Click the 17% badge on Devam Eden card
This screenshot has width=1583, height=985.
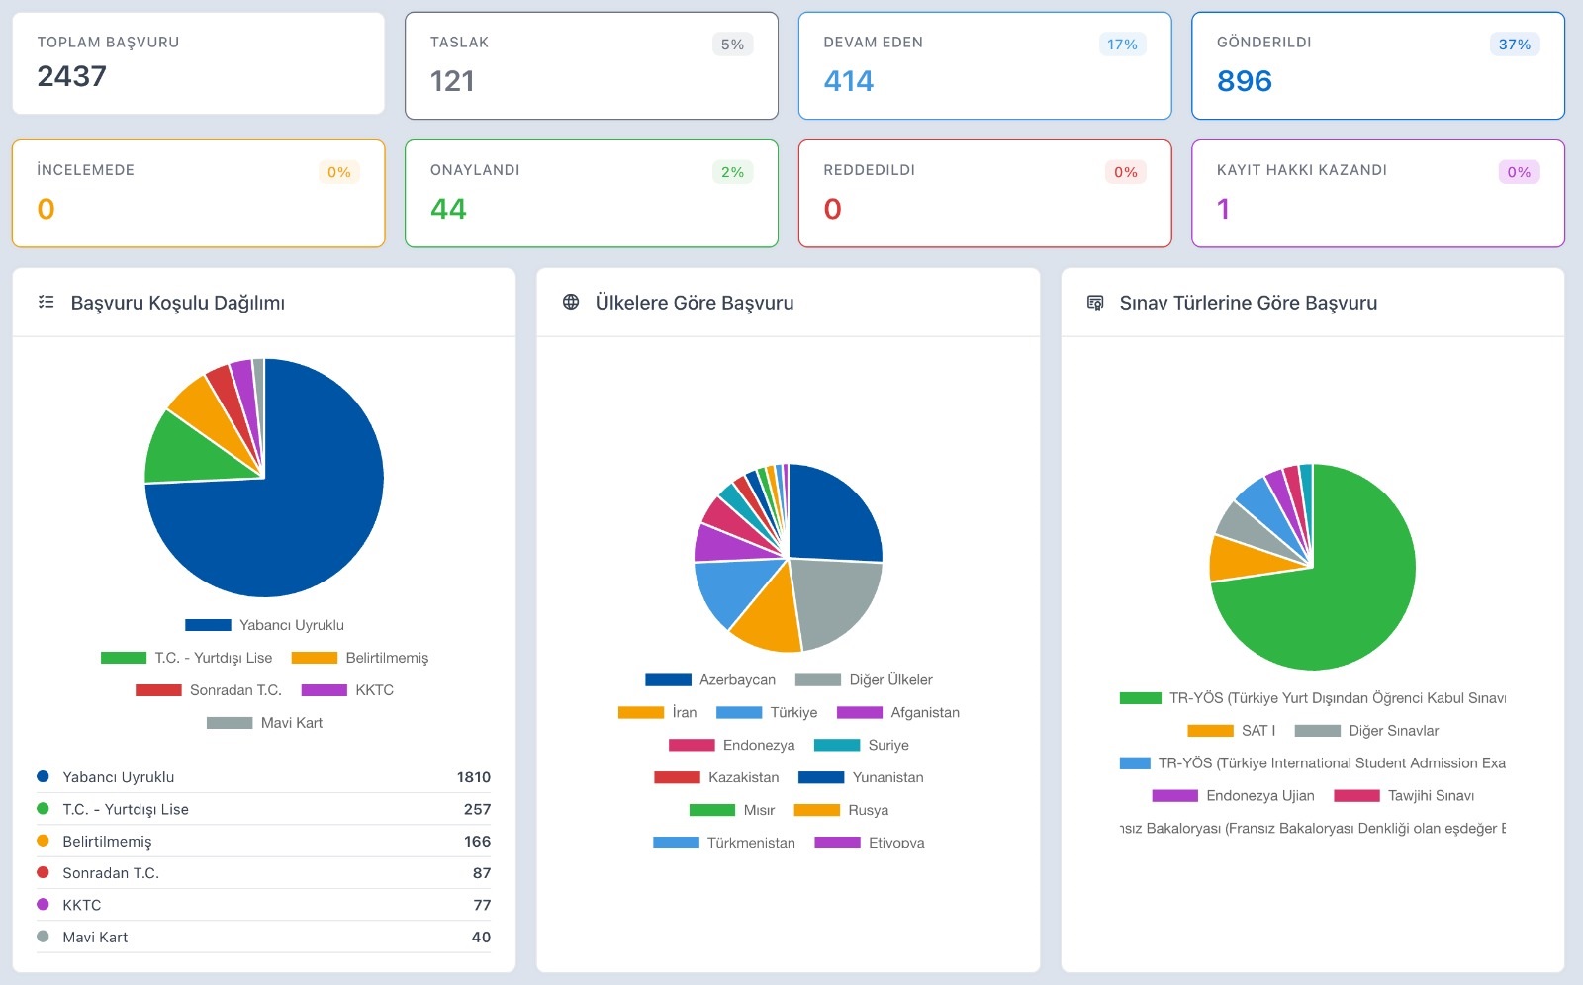1122,45
